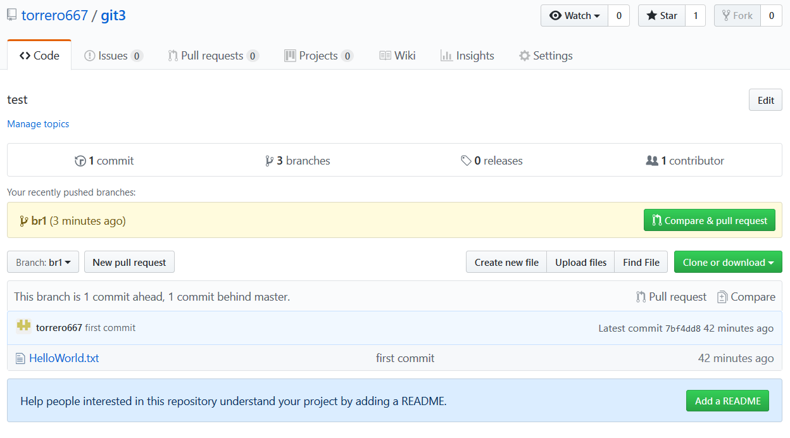Click the Fork button
Viewport: 790px width, 438px height.
[737, 16]
